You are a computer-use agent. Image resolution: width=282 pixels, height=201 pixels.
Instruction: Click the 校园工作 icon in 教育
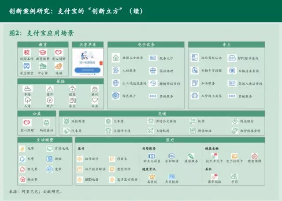pyautogui.click(x=26, y=53)
